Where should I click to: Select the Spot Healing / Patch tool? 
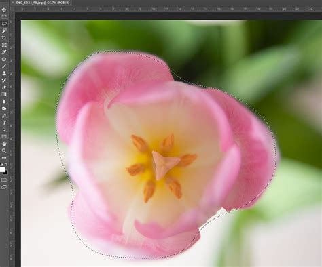[4, 59]
